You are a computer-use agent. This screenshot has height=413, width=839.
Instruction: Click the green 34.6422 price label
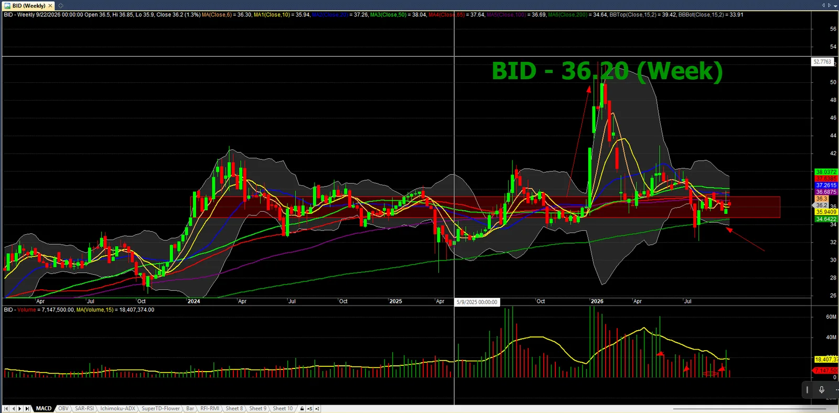coord(826,219)
